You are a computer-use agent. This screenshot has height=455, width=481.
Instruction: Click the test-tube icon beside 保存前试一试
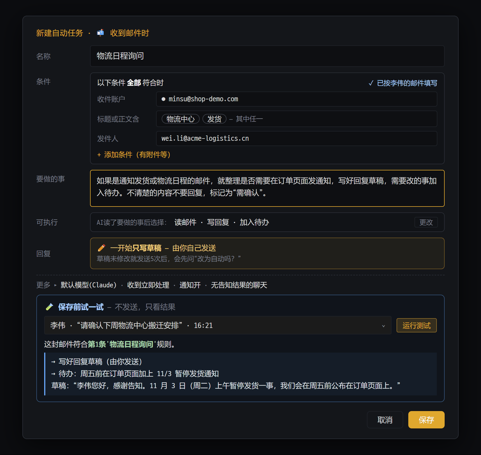[x=49, y=307]
